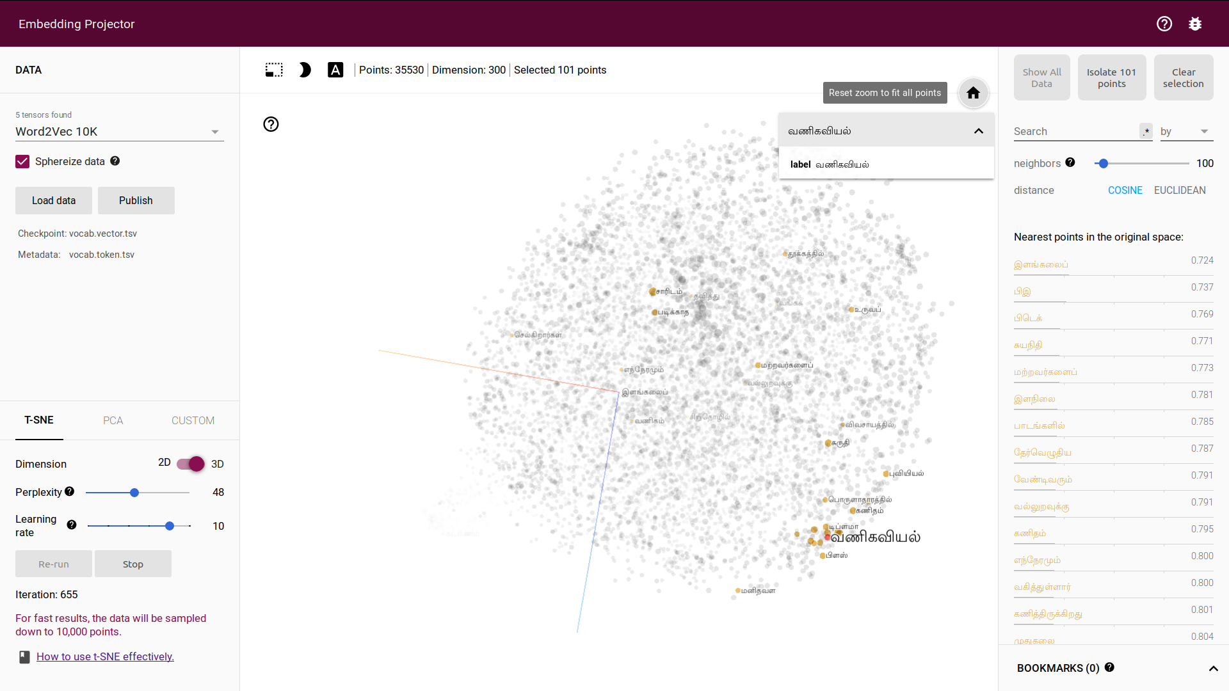Switch to the PCA tab
The image size is (1229, 691).
[x=113, y=420]
